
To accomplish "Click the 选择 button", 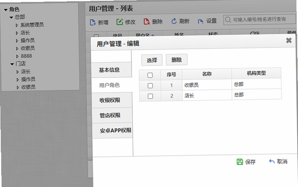I will pyautogui.click(x=152, y=60).
